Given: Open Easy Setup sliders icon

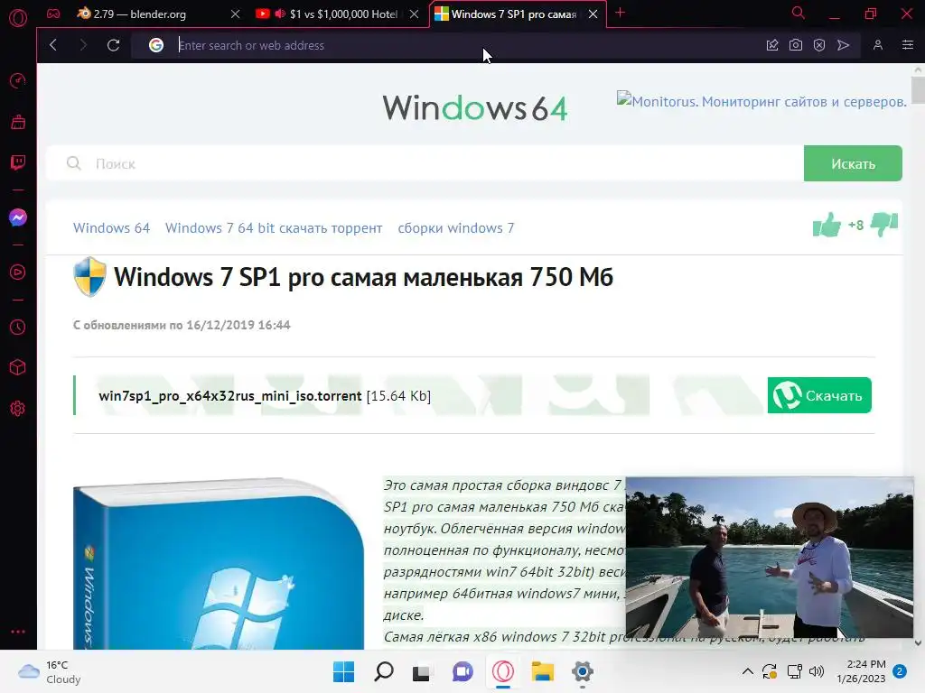Looking at the screenshot, I should tap(908, 45).
